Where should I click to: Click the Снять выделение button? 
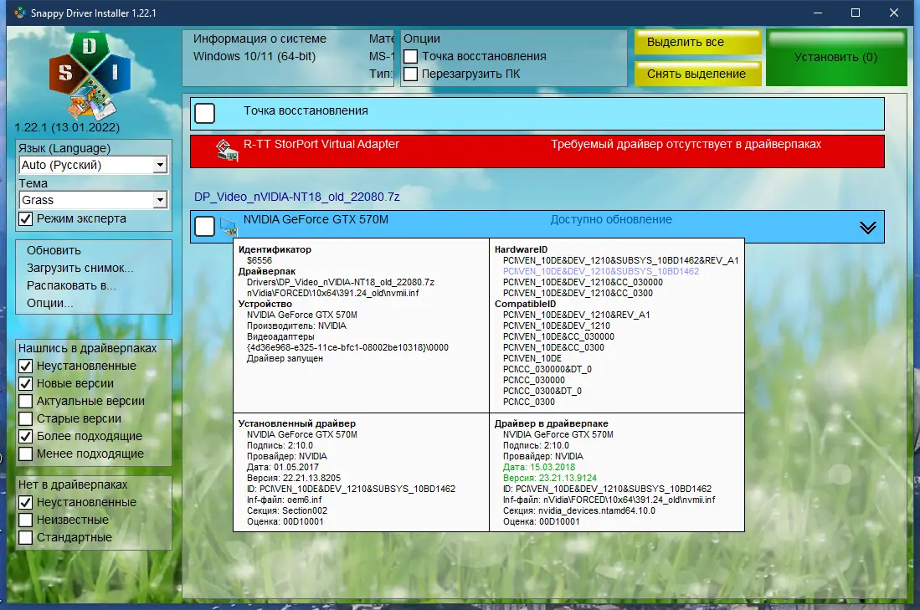[697, 74]
